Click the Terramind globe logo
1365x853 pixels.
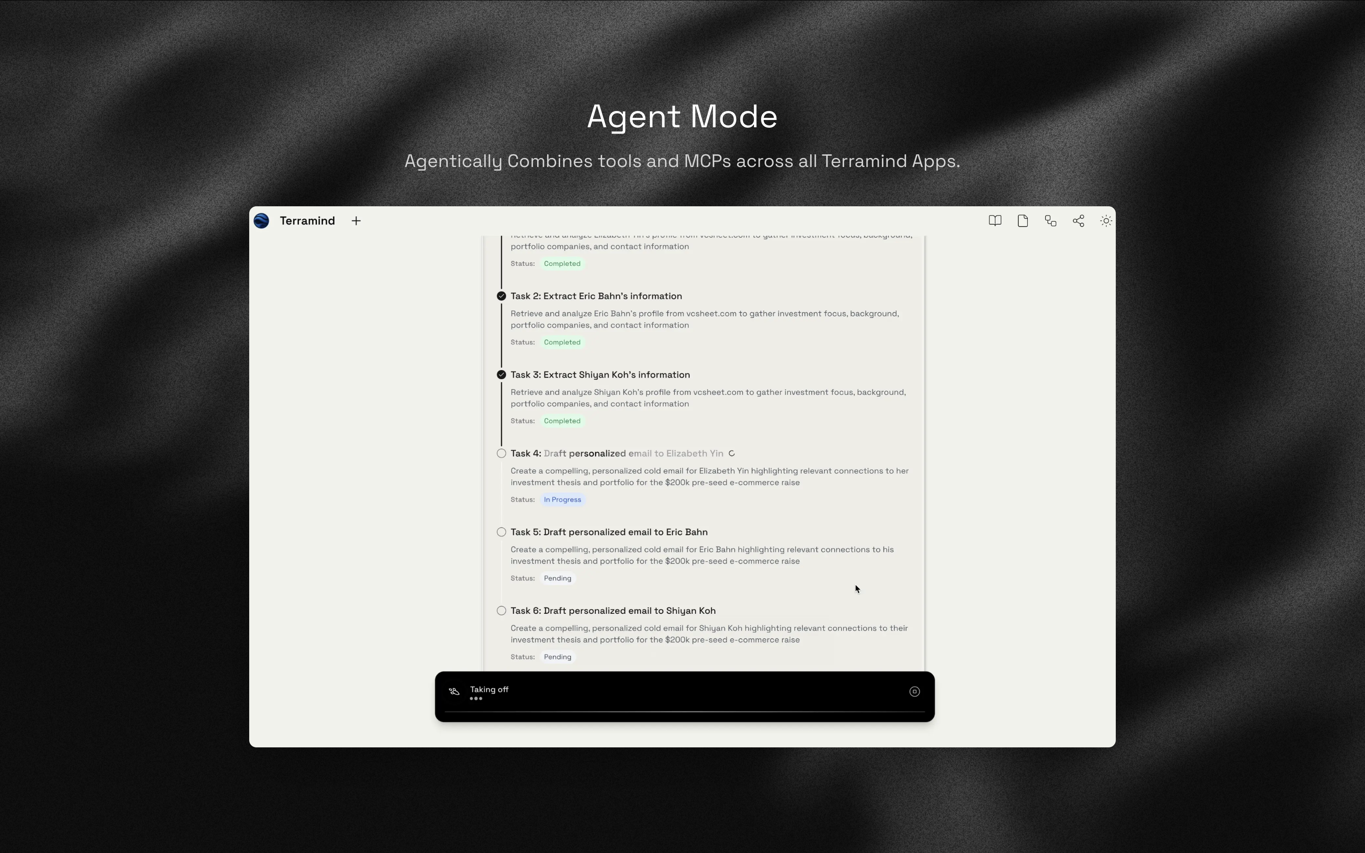[261, 221]
